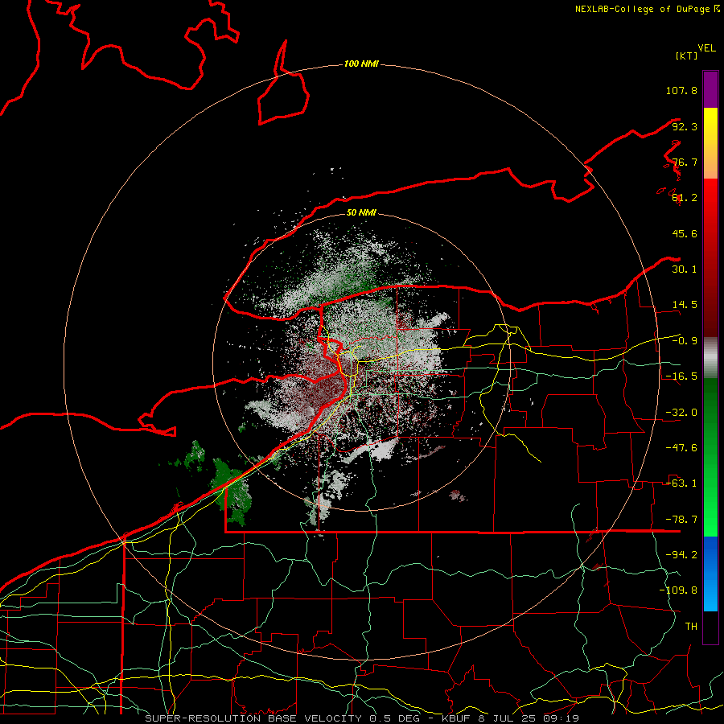Click the bright green segment of color bar
724x724 pixels.
click(710, 457)
